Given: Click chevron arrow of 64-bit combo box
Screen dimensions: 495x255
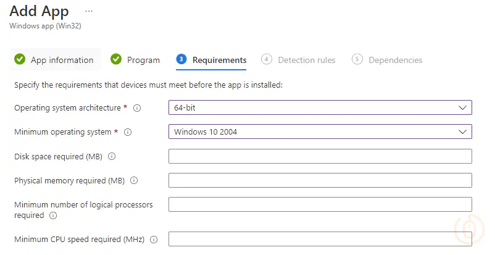Looking at the screenshot, I should click(463, 107).
